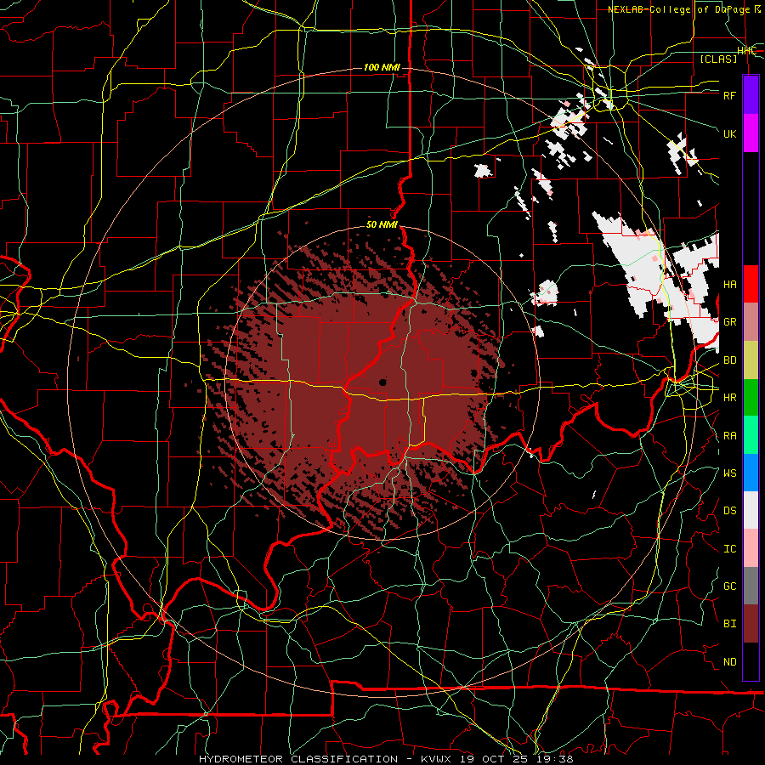Select the brown BI legend swatch
The image size is (765, 765).
pyautogui.click(x=751, y=624)
